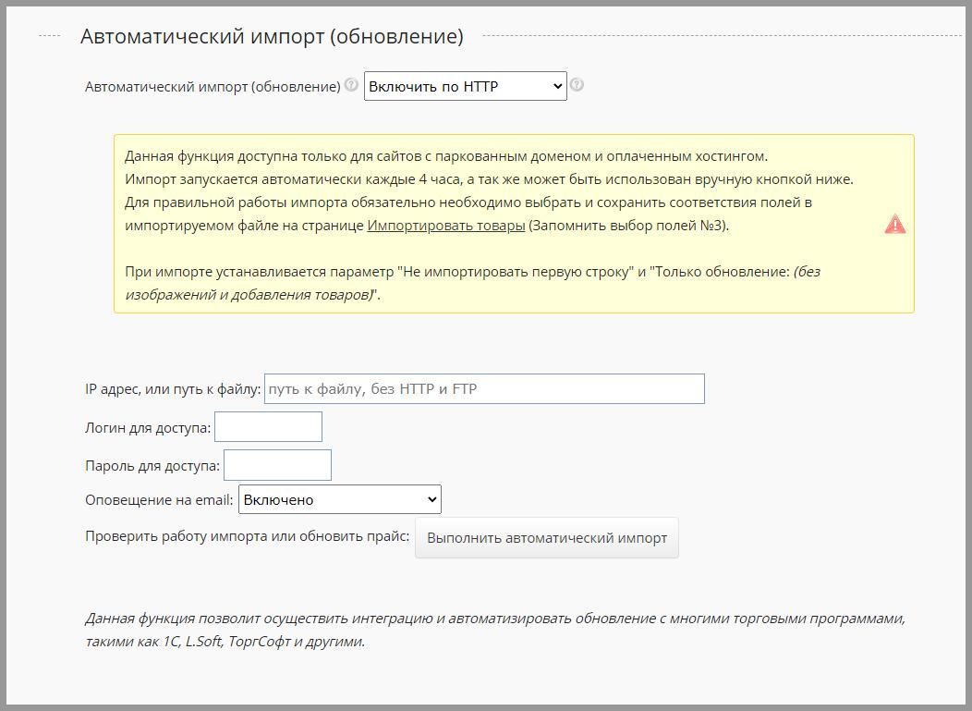Click the "Автоматический импорт (обновление)" field label
The height and width of the screenshot is (711, 972).
coord(213,87)
